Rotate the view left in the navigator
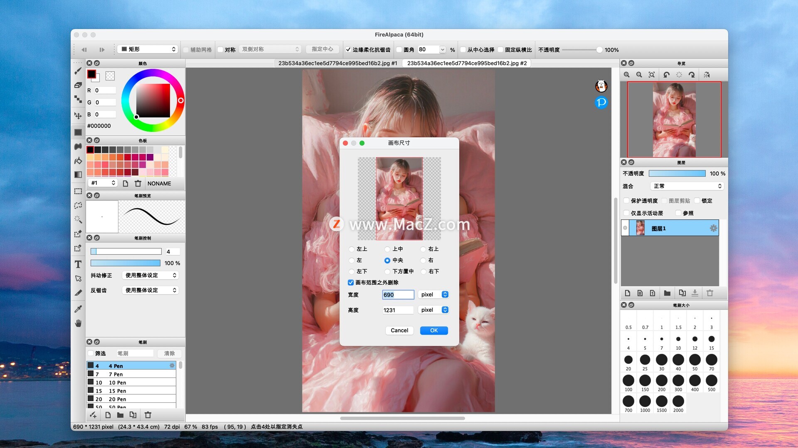Image resolution: width=798 pixels, height=448 pixels. point(667,75)
